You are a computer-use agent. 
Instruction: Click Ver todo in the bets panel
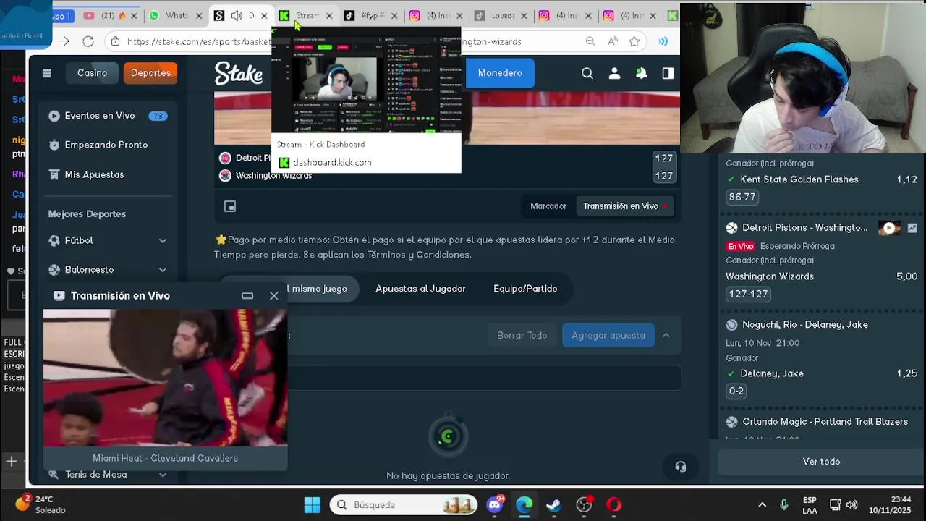pyautogui.click(x=821, y=462)
